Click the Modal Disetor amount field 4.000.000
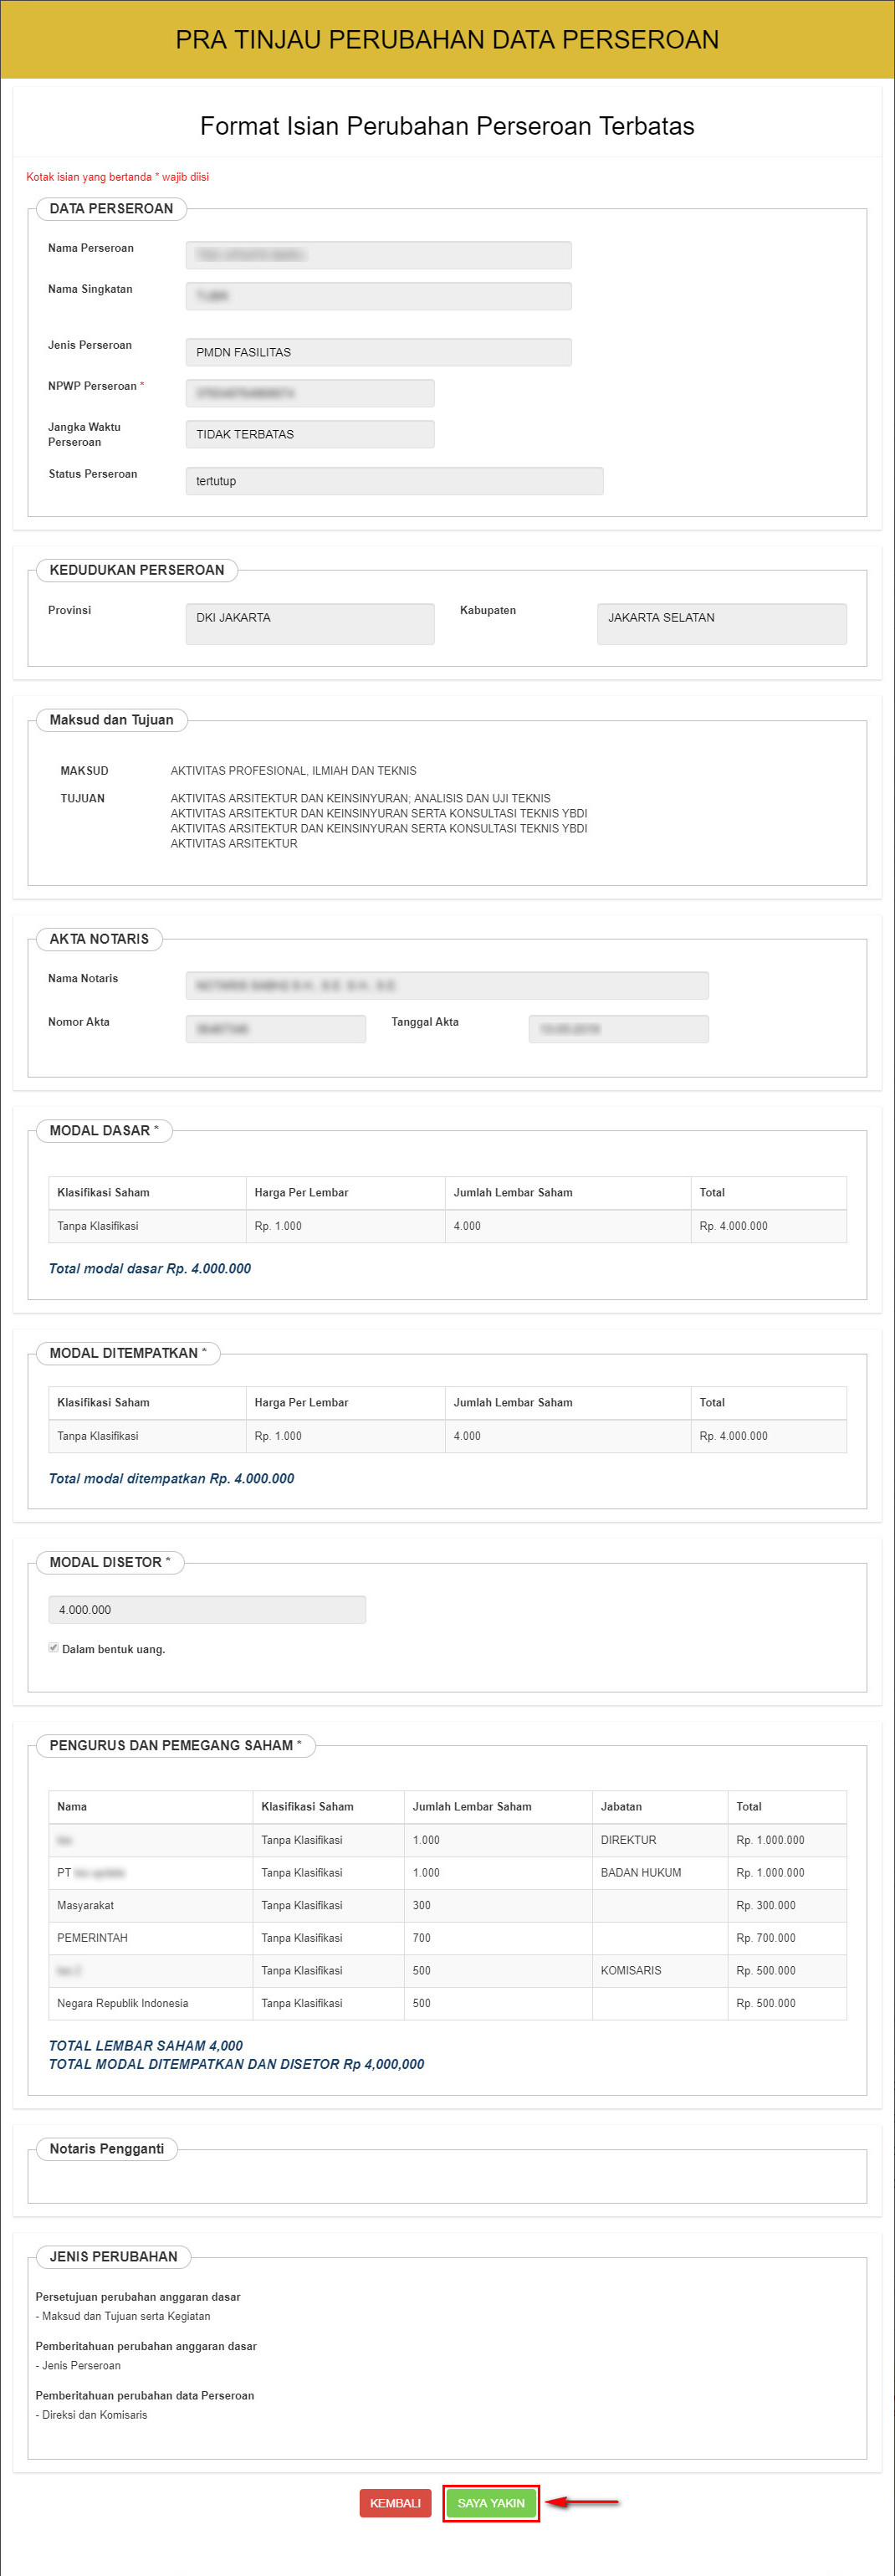The height and width of the screenshot is (2576, 895). click(207, 1609)
